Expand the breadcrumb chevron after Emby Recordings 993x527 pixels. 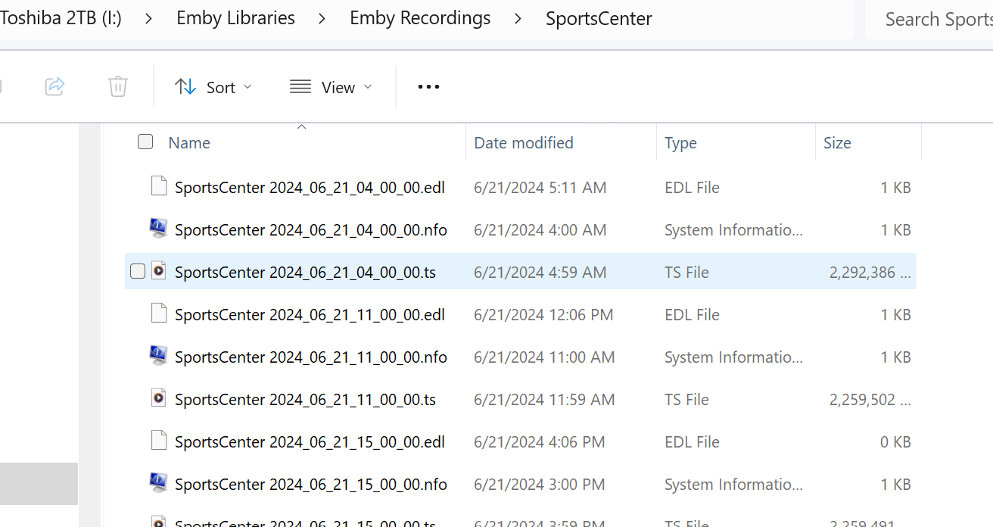click(518, 17)
